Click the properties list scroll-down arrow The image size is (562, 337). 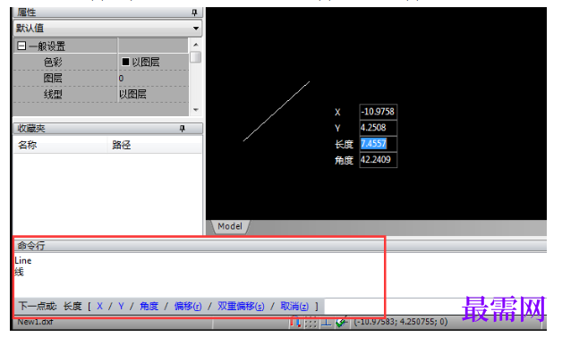[196, 110]
